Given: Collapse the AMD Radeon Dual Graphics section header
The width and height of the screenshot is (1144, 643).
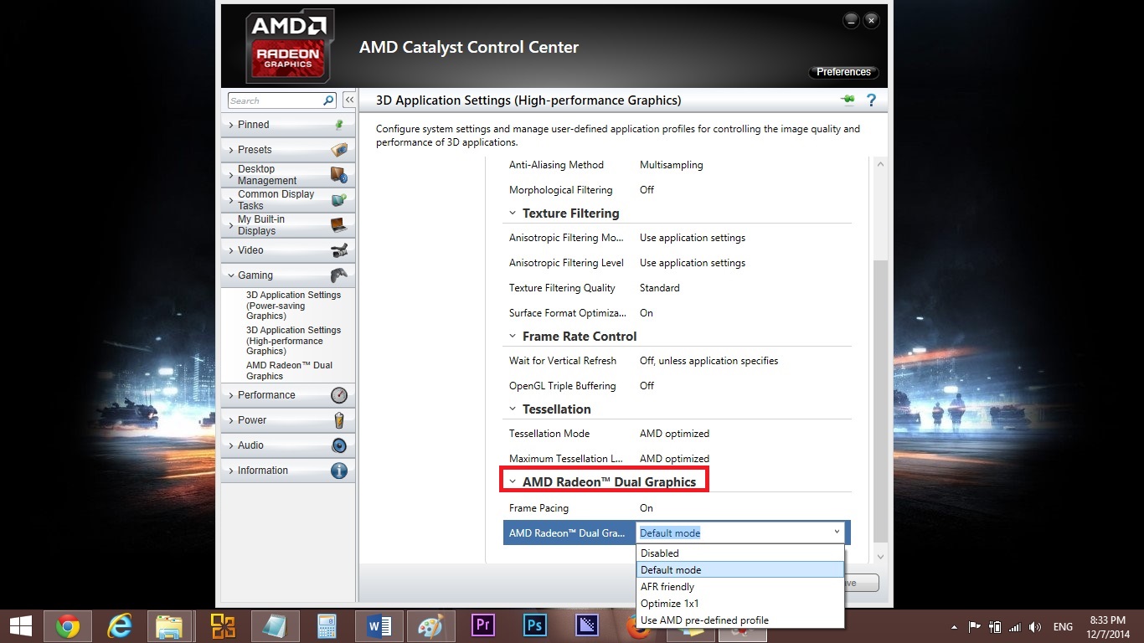Looking at the screenshot, I should tap(513, 482).
